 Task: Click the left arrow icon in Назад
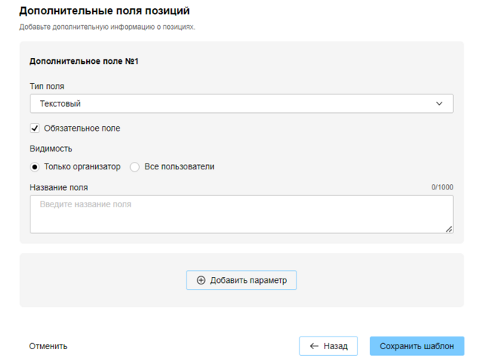(x=314, y=346)
